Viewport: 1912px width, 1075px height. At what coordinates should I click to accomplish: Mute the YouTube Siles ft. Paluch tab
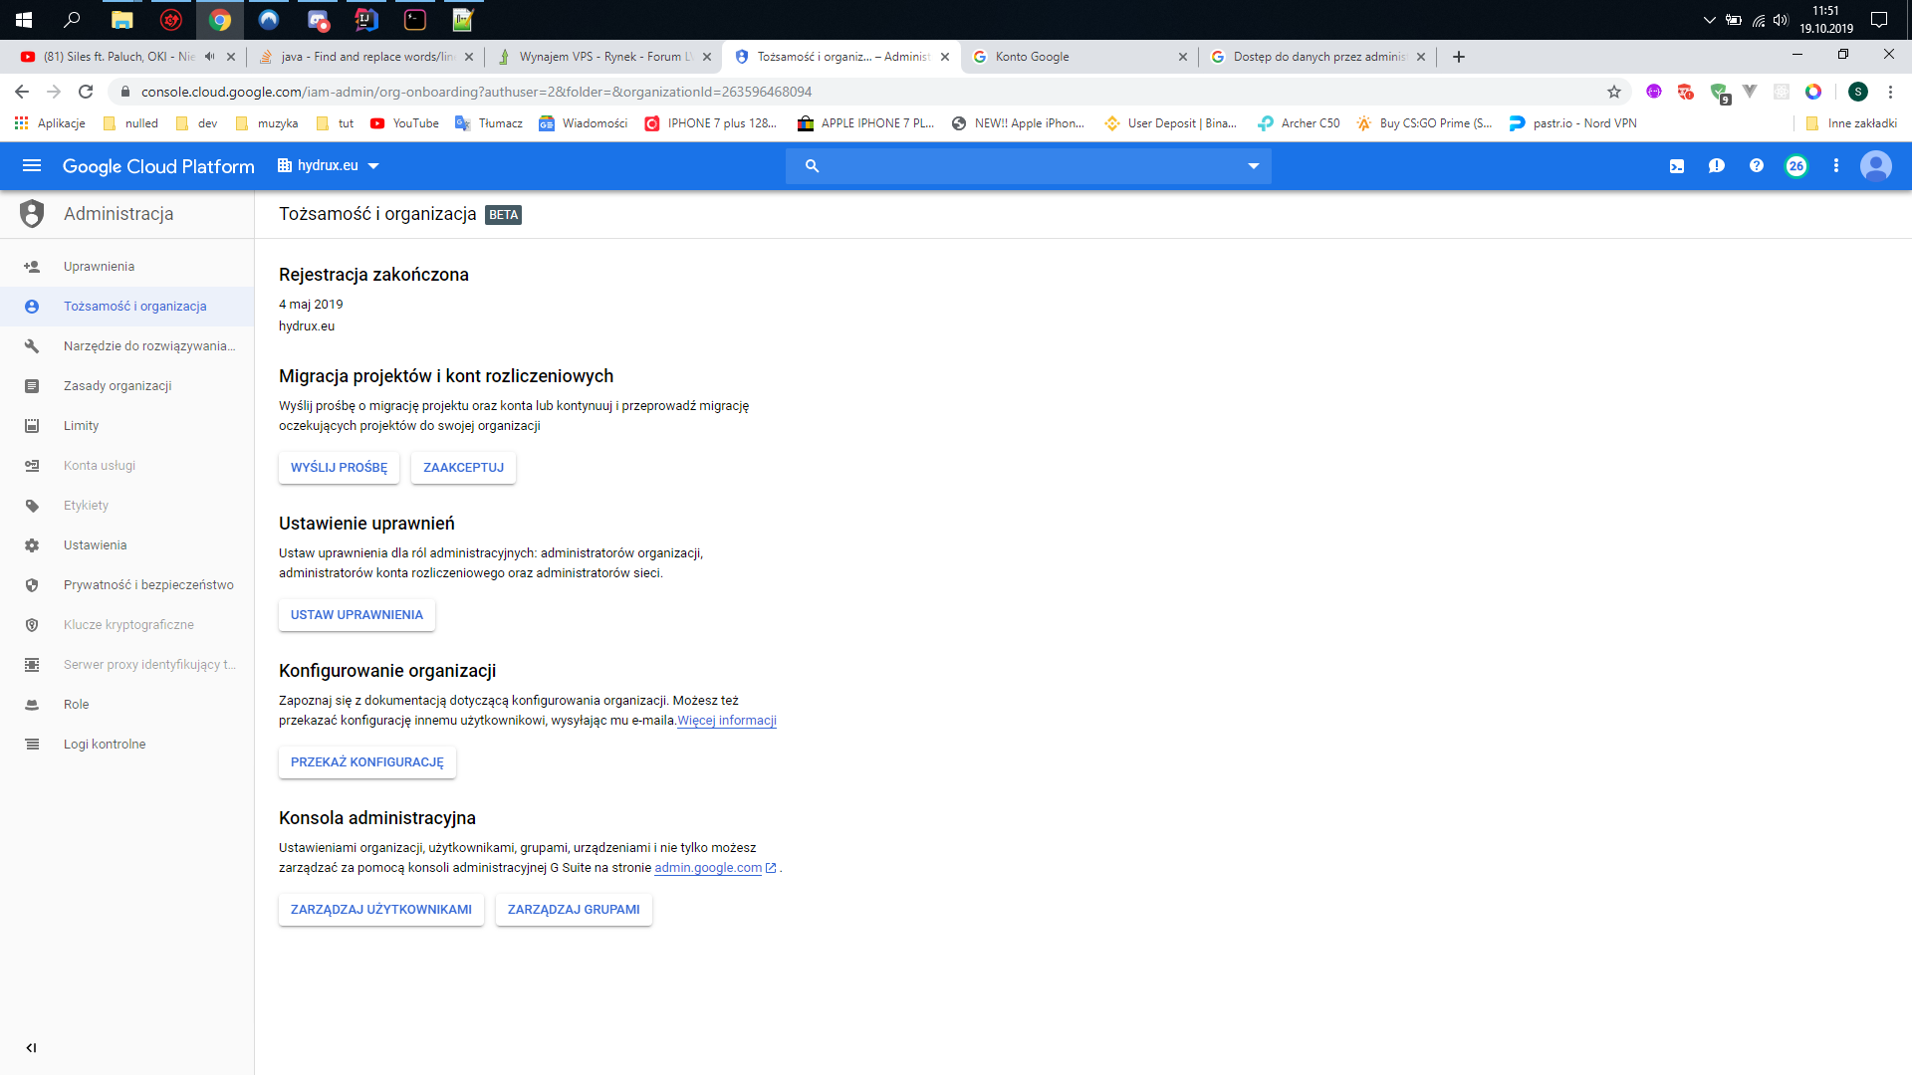209,57
